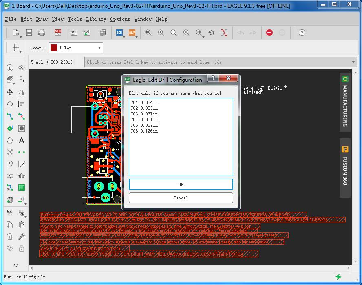Open the Help question mark toolbar icon

pos(302,33)
